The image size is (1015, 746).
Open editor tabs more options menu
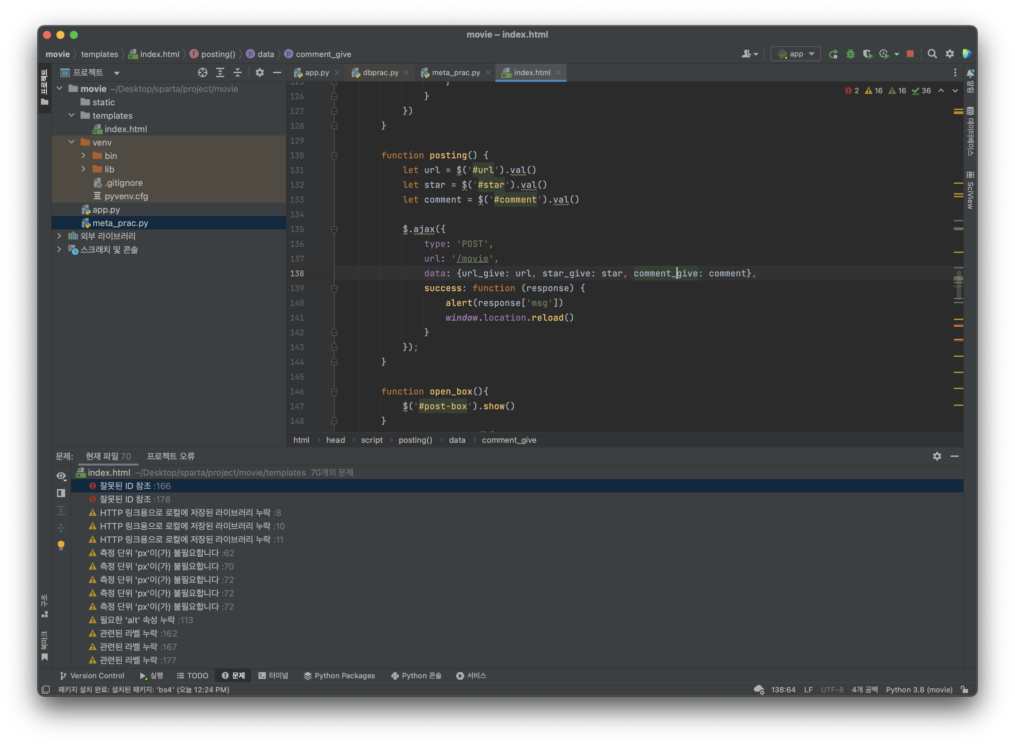coord(955,73)
